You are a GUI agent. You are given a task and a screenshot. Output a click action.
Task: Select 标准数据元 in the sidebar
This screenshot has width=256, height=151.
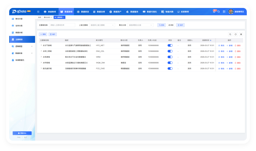click(22, 60)
